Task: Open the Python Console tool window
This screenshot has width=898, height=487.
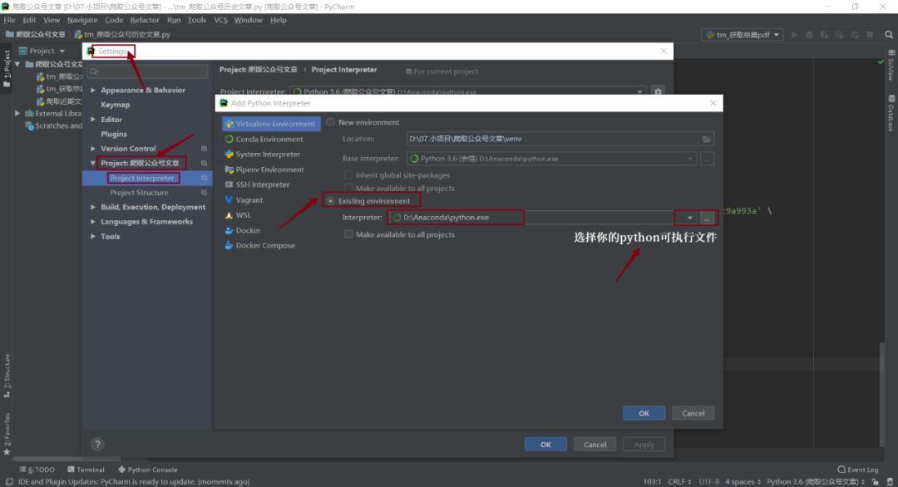Action: pyautogui.click(x=148, y=470)
